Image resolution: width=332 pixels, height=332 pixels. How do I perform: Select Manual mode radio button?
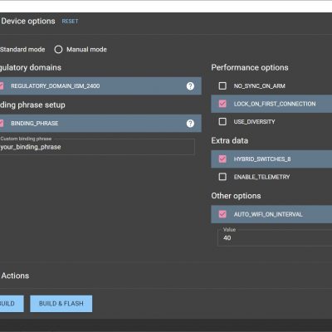tap(58, 50)
